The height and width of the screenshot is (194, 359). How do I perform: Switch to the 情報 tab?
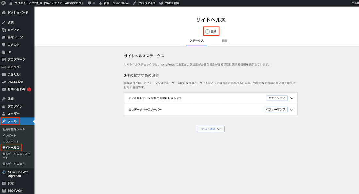click(225, 41)
